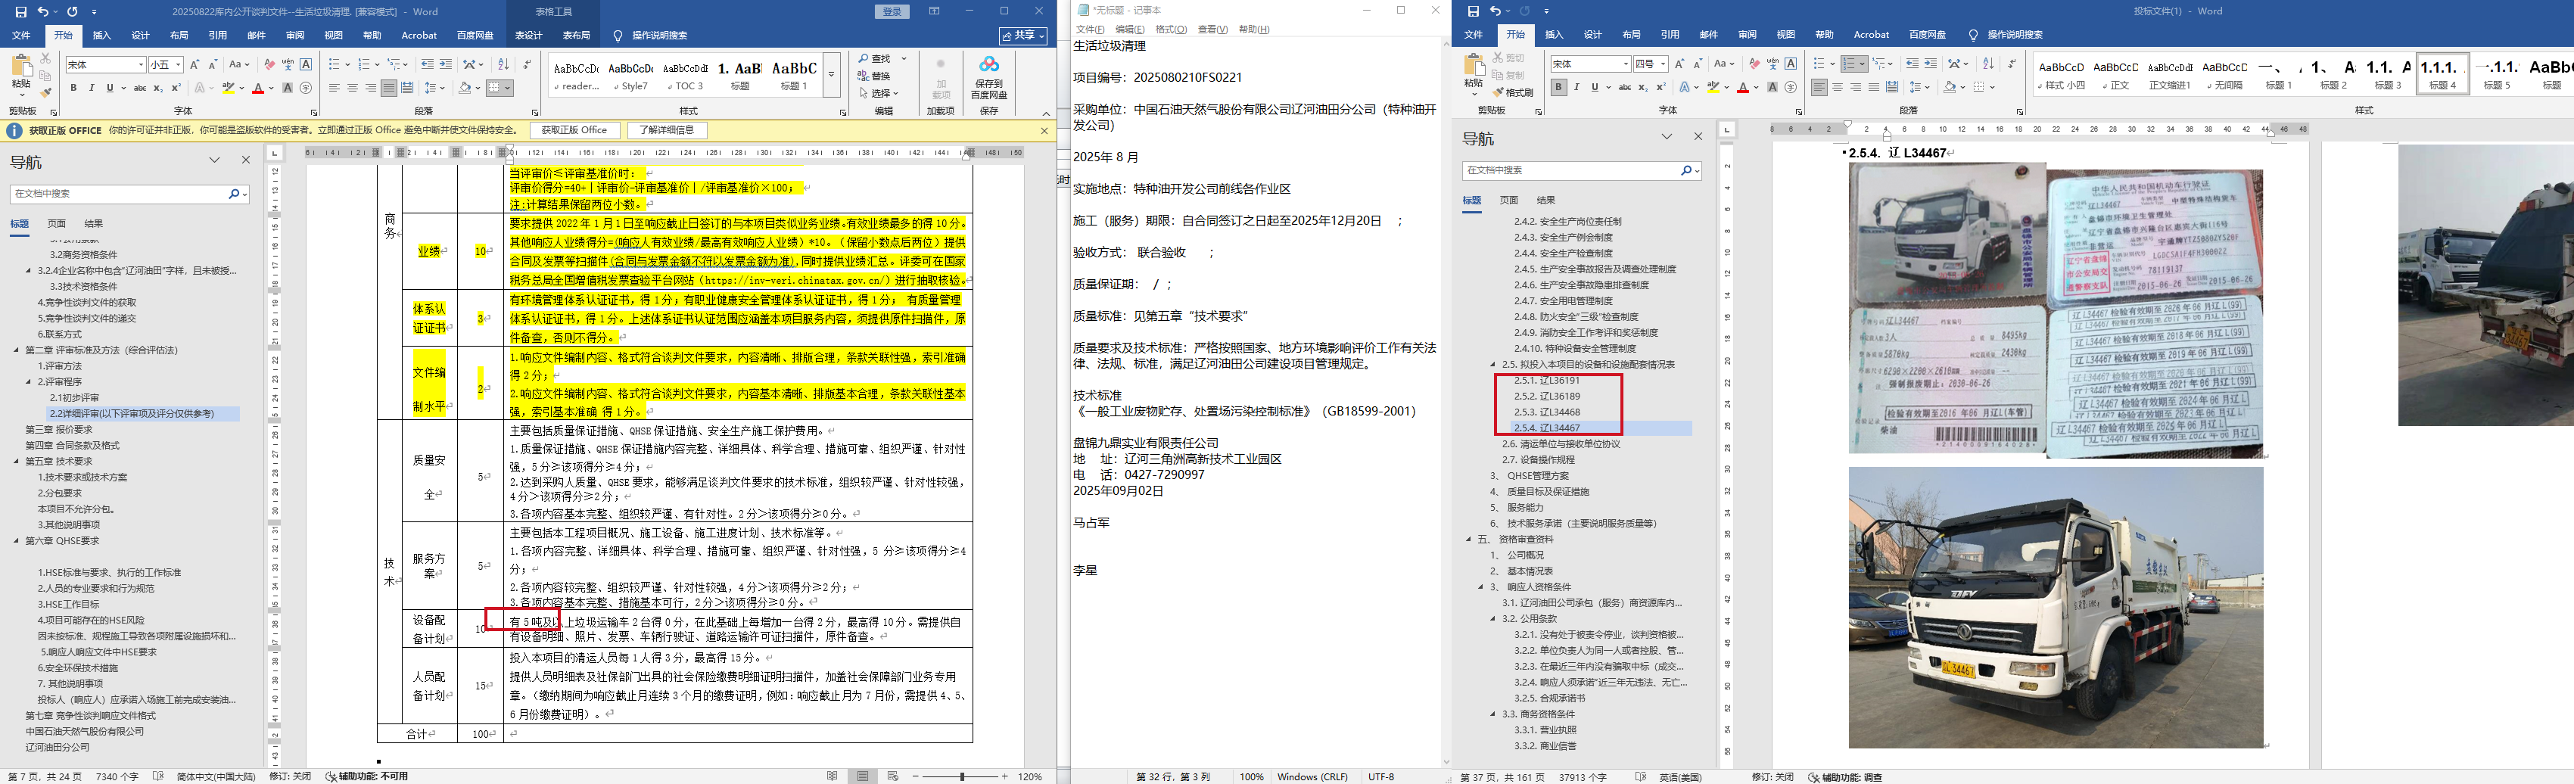The image size is (2574, 784).
Task: Select 标题 4 style in right Word gallery
Action: (2441, 75)
